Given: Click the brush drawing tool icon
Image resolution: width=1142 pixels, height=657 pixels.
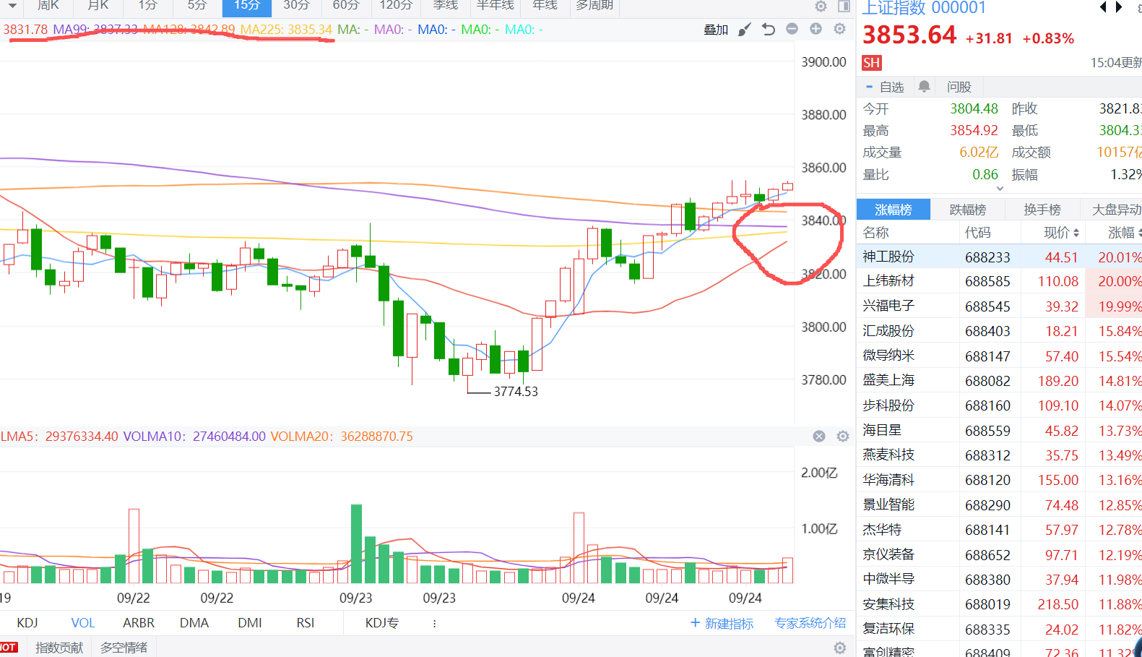Looking at the screenshot, I should tap(744, 30).
